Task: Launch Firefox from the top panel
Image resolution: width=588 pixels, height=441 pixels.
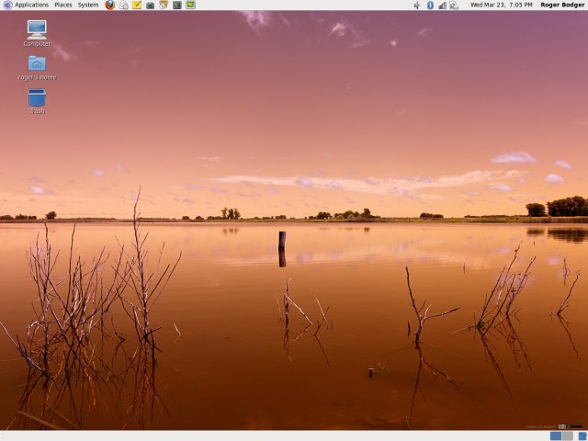Action: (110, 5)
